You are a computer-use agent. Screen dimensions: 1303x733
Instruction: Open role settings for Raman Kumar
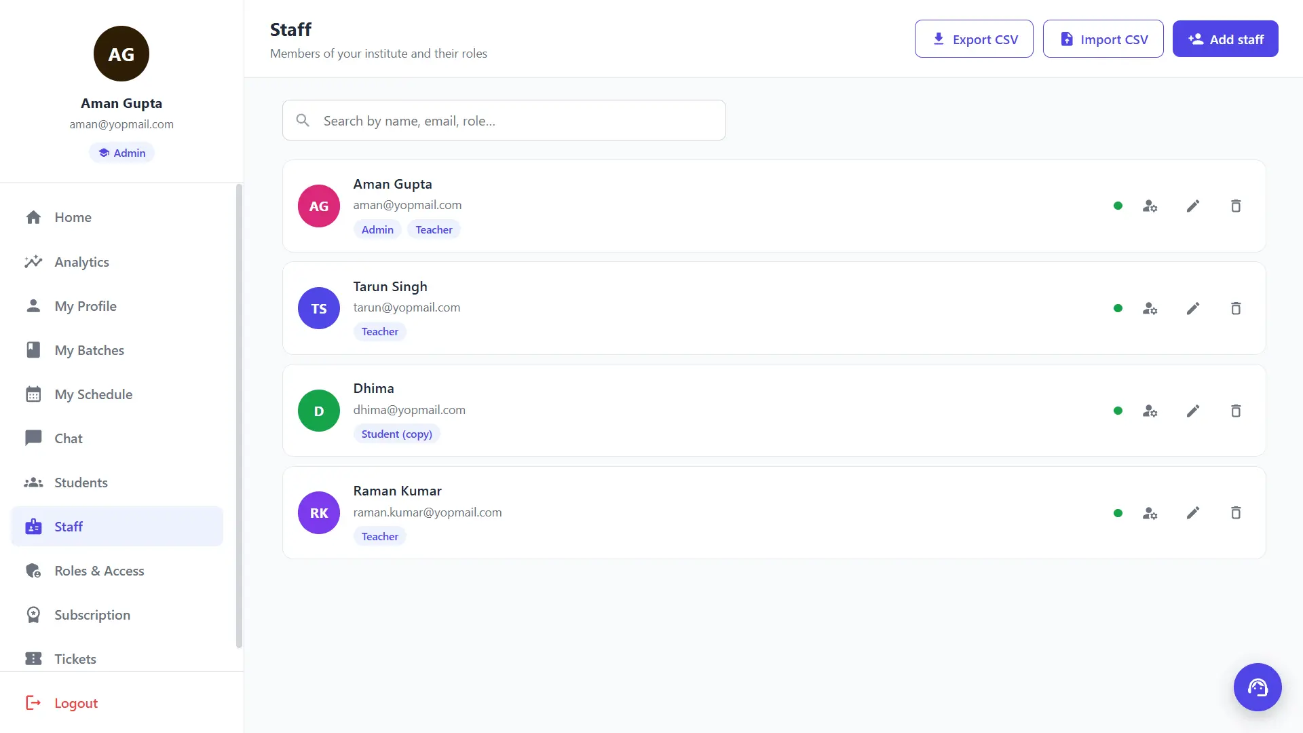pos(1150,514)
